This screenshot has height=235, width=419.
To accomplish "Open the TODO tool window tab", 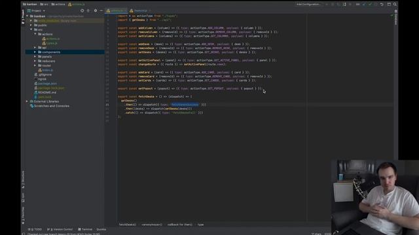I will coord(35,229).
